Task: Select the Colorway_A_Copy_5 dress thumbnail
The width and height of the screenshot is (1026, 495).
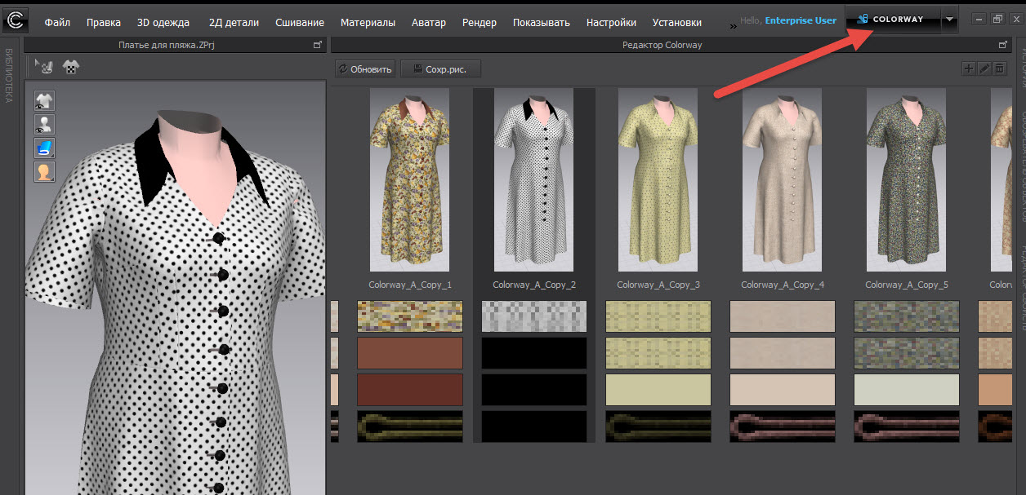Action: point(906,179)
